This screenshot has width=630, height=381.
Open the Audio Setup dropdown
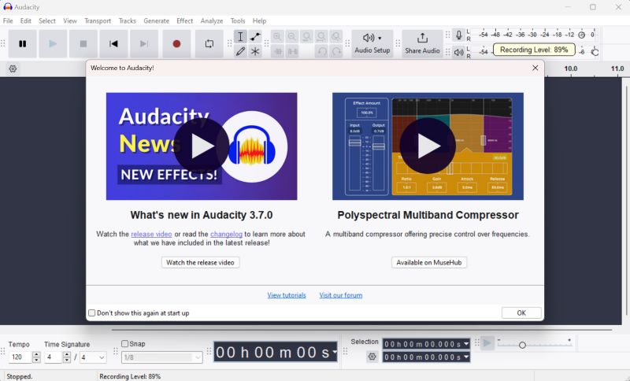point(372,44)
